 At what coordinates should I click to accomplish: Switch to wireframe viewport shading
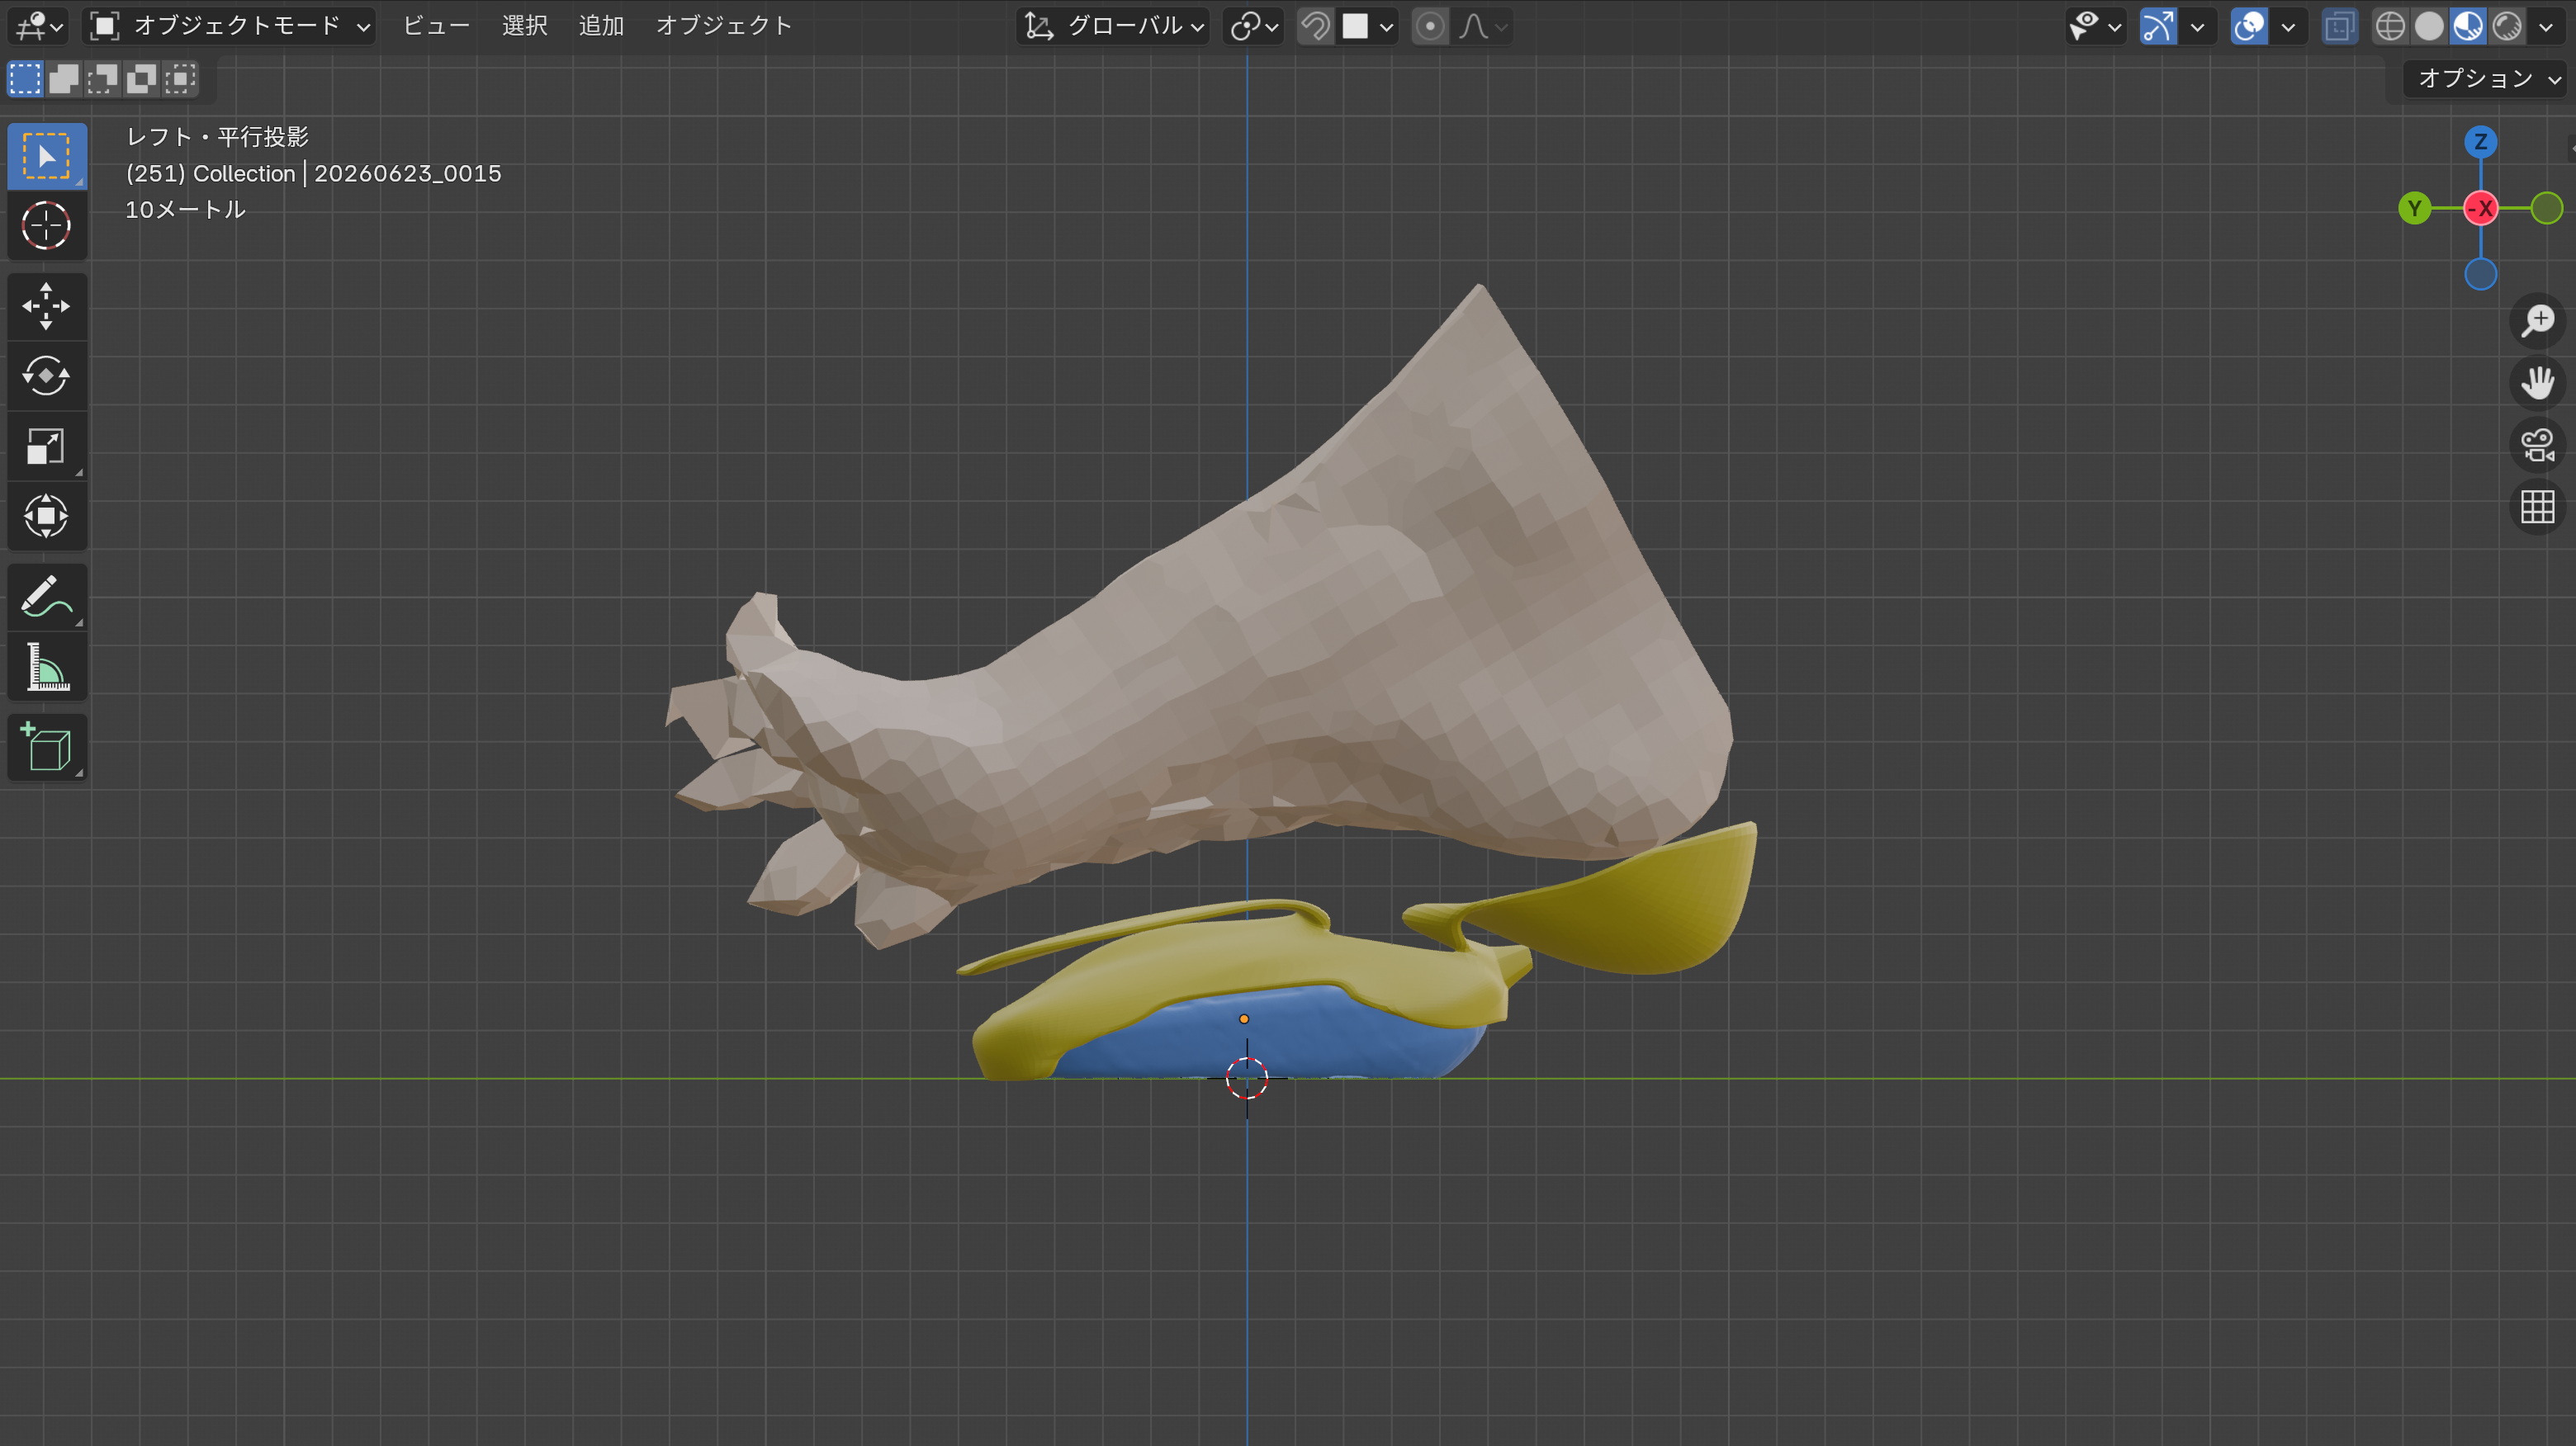pyautogui.click(x=2390, y=26)
